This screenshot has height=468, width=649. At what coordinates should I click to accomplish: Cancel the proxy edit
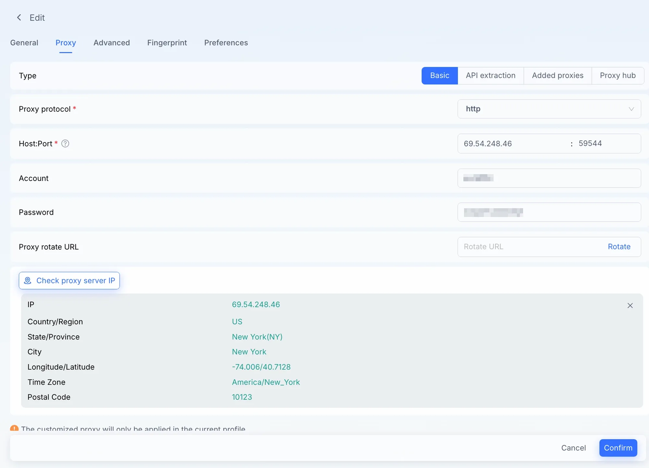point(573,448)
